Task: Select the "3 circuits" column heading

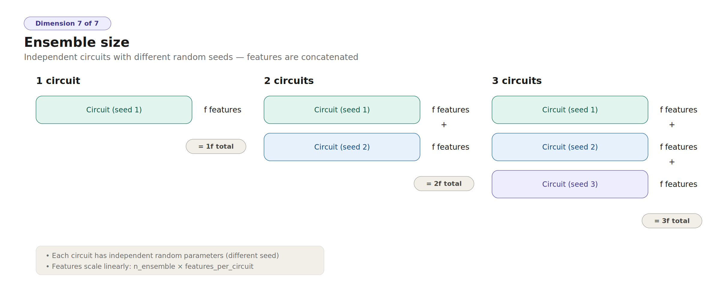Action: pos(517,81)
